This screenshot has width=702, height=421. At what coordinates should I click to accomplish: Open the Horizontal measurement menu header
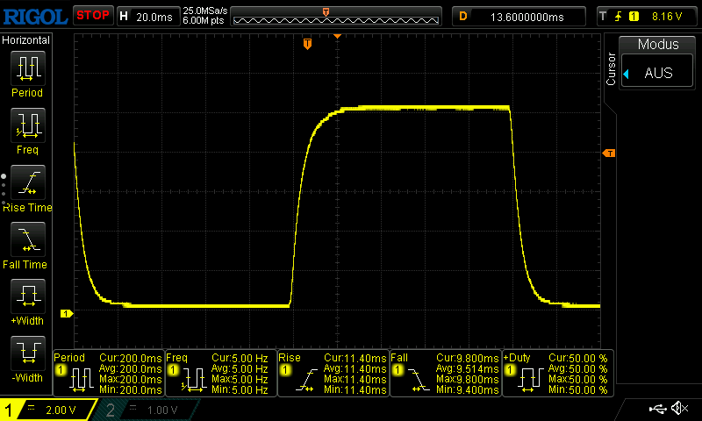(x=26, y=40)
